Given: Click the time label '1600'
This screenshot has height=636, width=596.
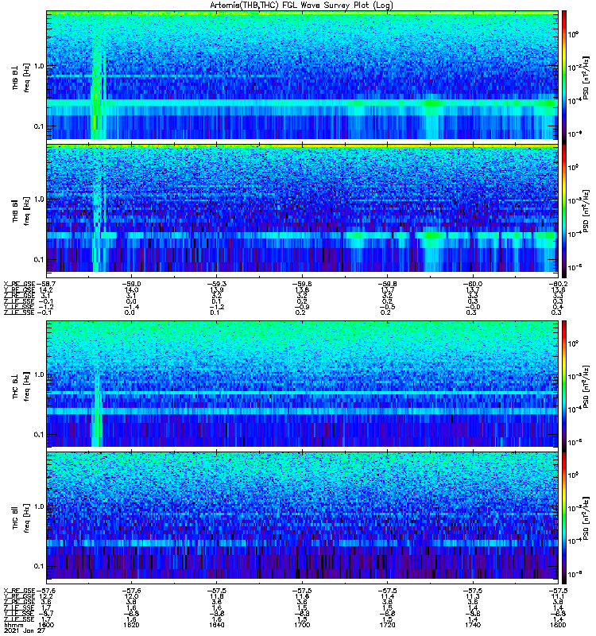Looking at the screenshot, I should coord(46,625).
